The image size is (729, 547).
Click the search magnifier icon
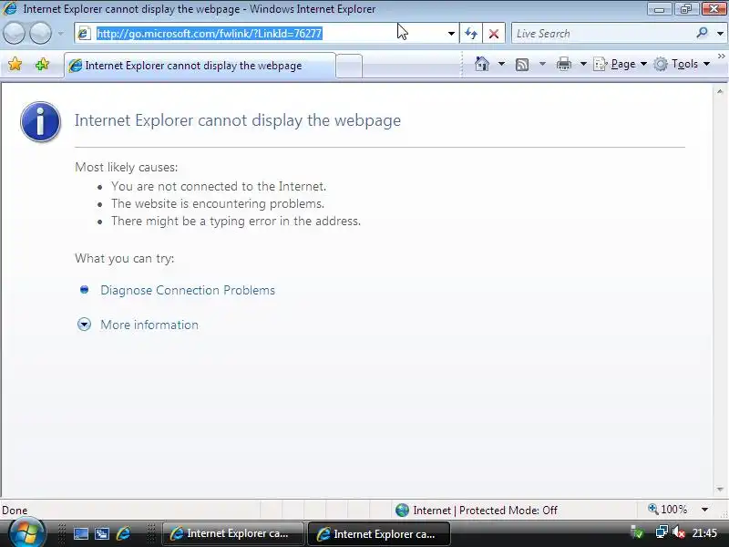coord(702,33)
